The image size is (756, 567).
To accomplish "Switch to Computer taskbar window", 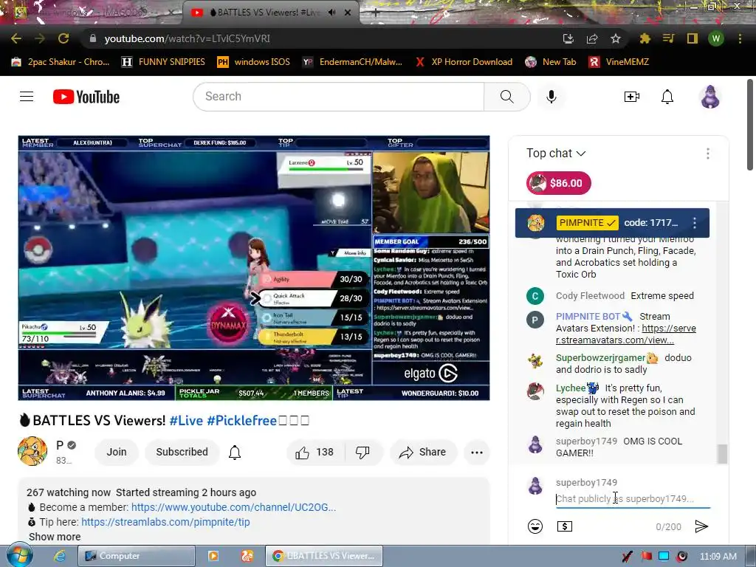I will coord(137,556).
